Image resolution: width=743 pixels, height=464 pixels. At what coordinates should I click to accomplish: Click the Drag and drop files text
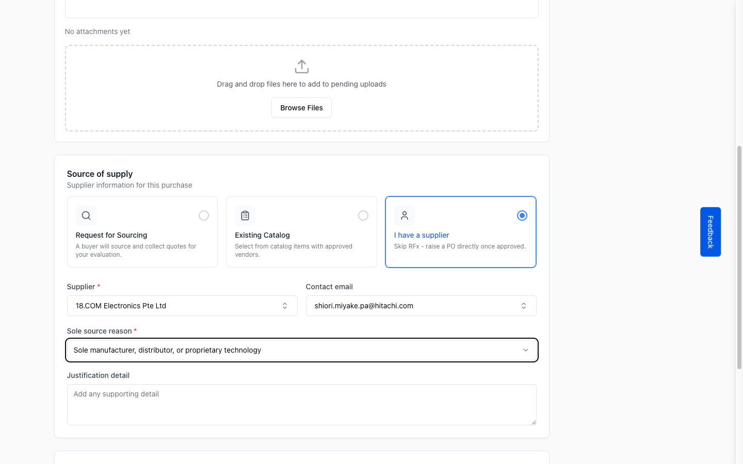[301, 84]
